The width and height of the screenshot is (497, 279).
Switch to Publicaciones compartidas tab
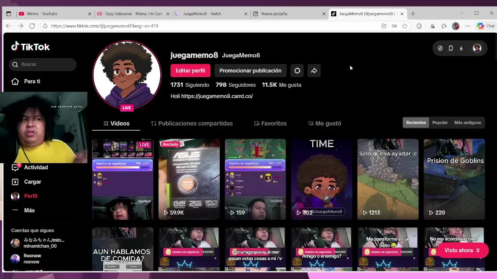(x=192, y=123)
